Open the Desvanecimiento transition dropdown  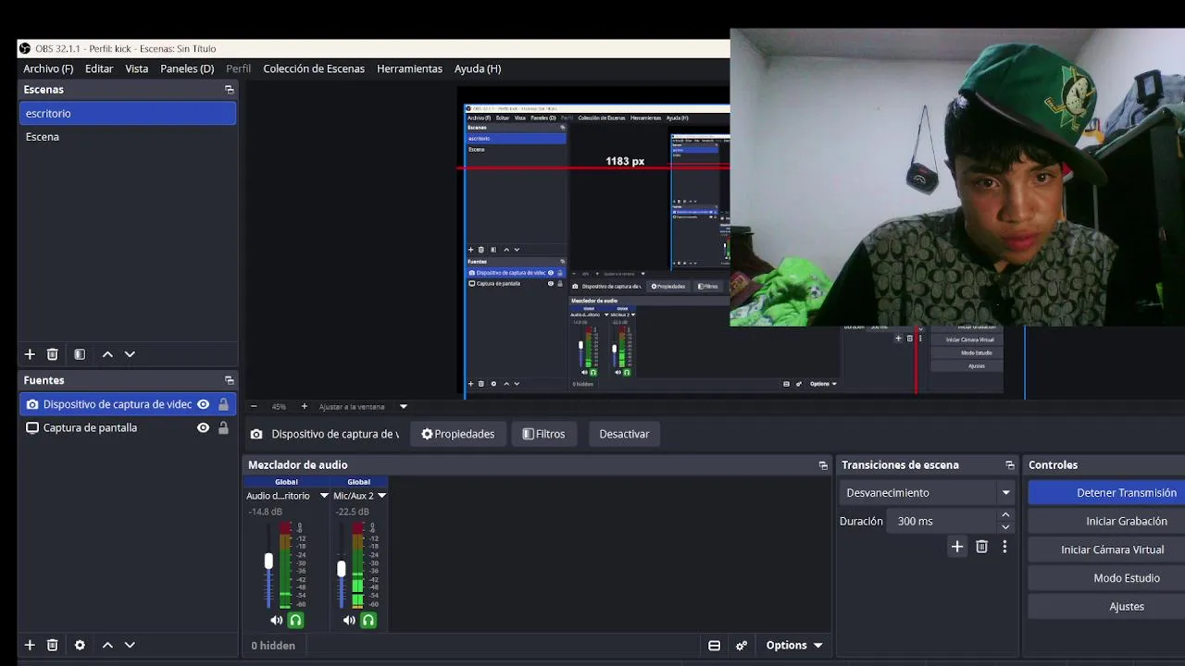pyautogui.click(x=928, y=493)
